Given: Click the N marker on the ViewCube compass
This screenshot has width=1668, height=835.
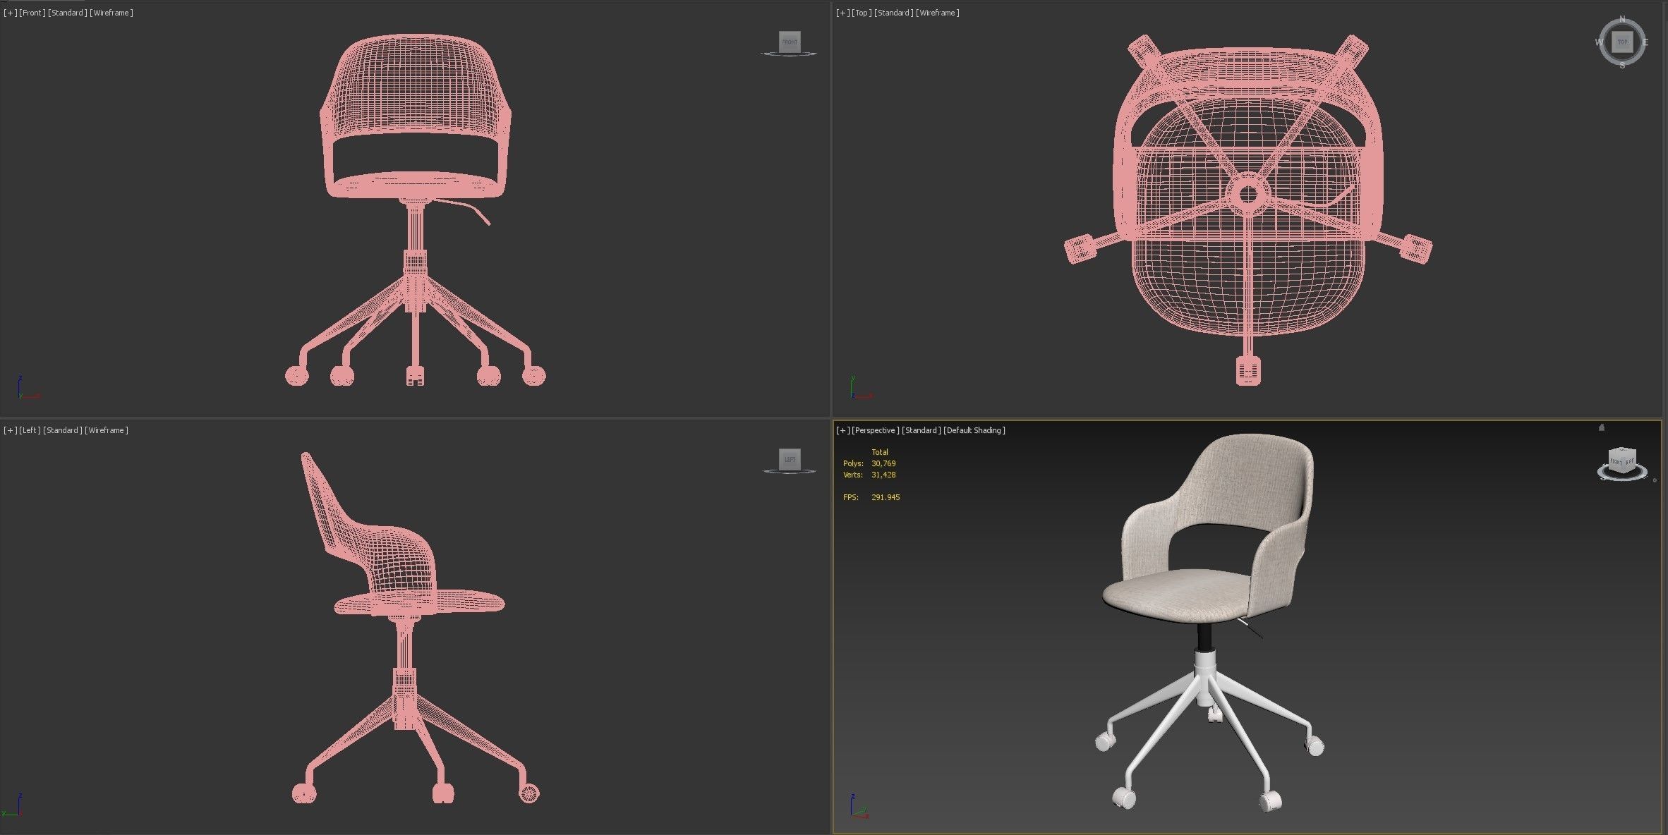Looking at the screenshot, I should [x=1624, y=19].
